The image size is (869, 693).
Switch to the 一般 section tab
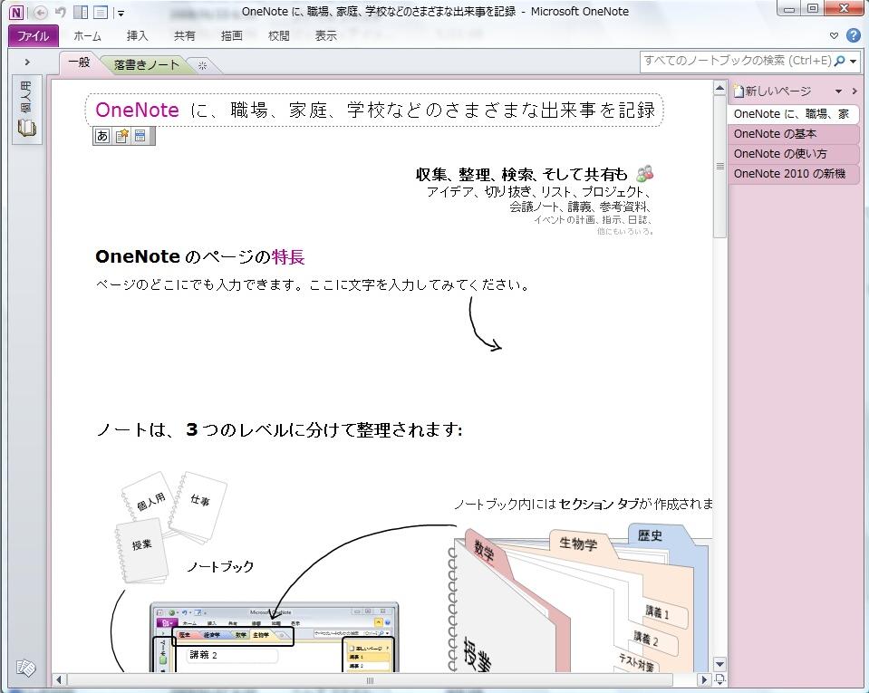pyautogui.click(x=79, y=63)
